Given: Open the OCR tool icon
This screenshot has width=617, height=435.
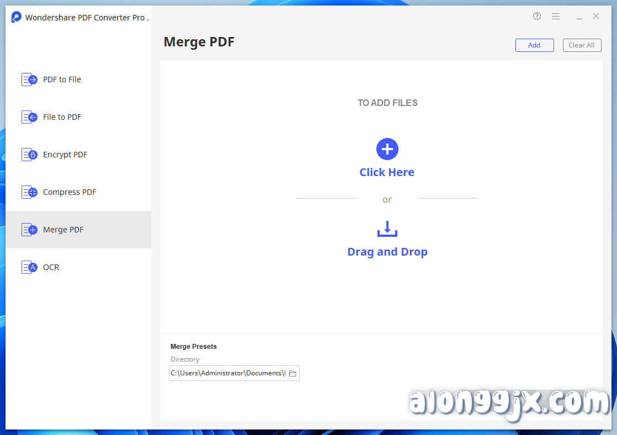Looking at the screenshot, I should pyautogui.click(x=29, y=267).
